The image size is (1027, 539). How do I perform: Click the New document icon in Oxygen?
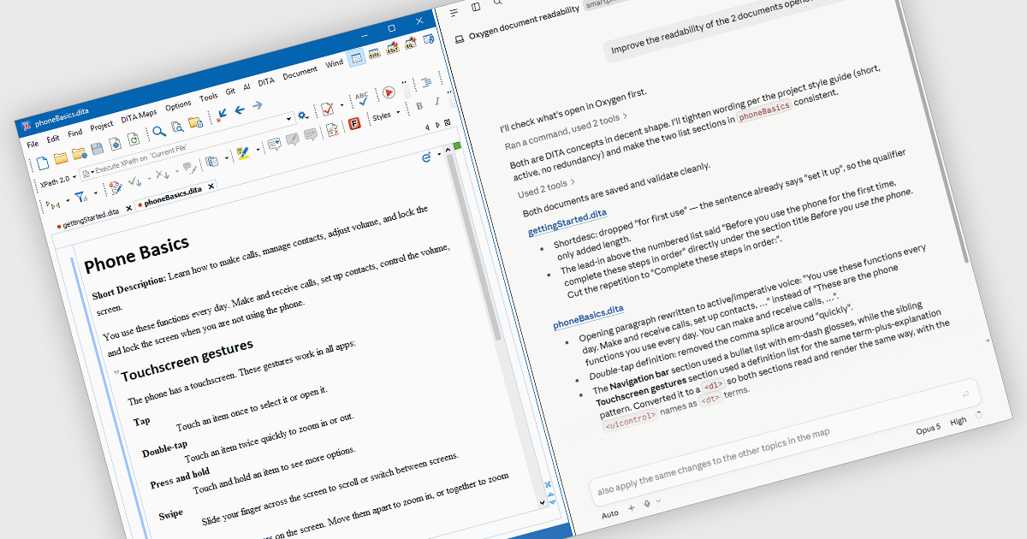pyautogui.click(x=42, y=163)
